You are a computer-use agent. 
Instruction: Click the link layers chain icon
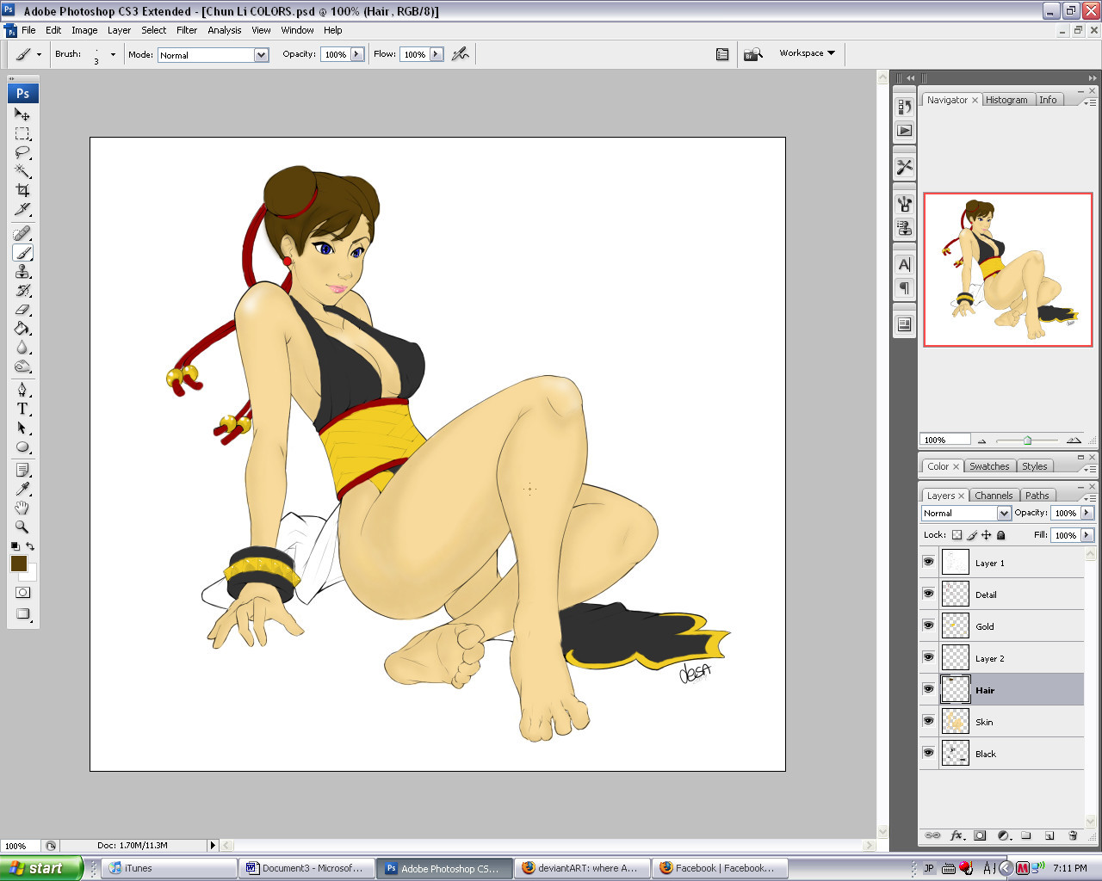click(x=932, y=835)
